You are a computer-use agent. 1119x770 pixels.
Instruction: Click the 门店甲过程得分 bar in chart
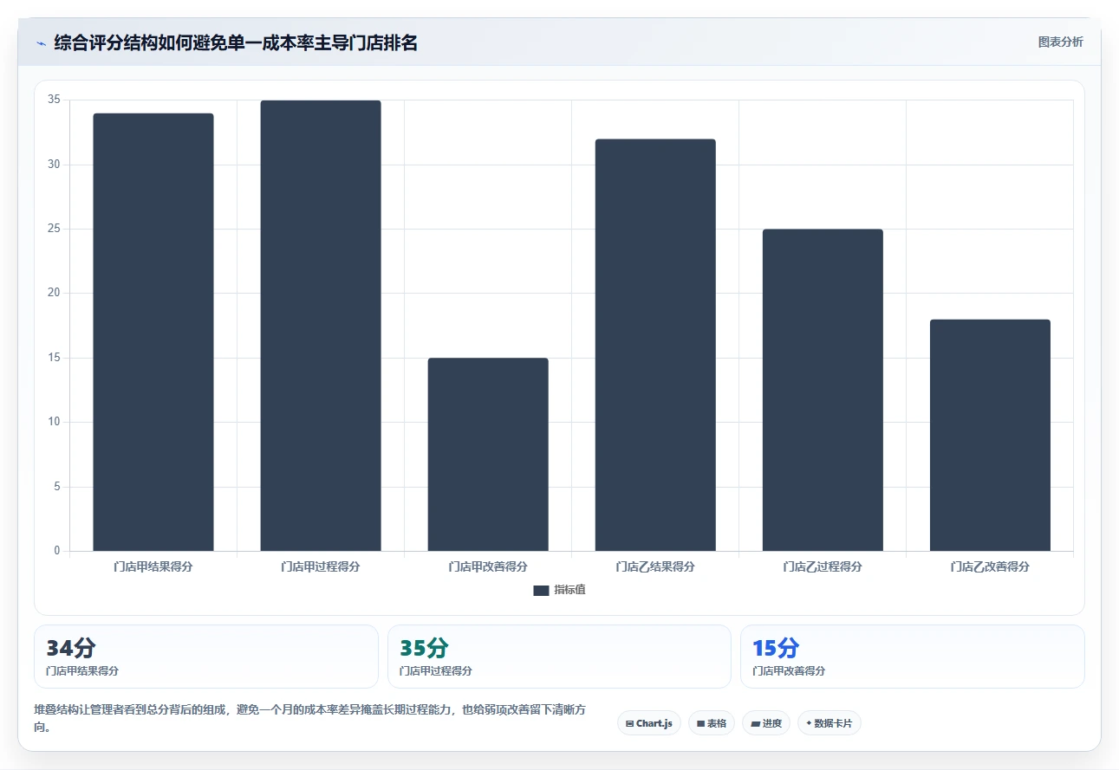[x=321, y=326]
